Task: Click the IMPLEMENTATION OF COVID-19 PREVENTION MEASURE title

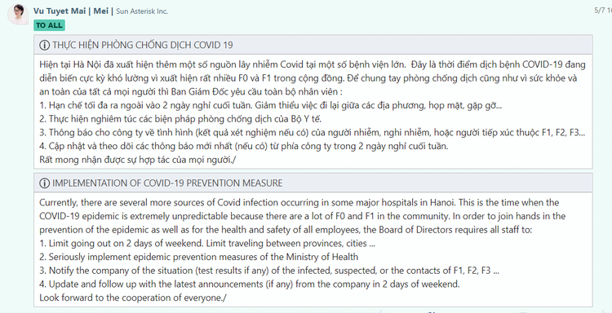Action: coord(167,183)
